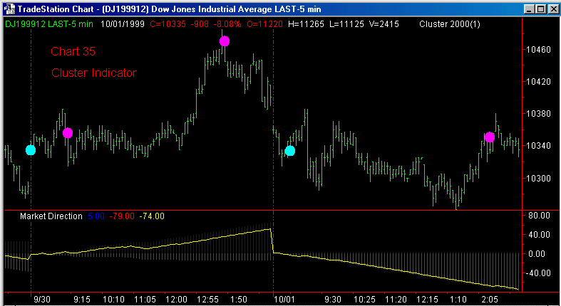Click the '9:30' time axis label

click(x=332, y=299)
